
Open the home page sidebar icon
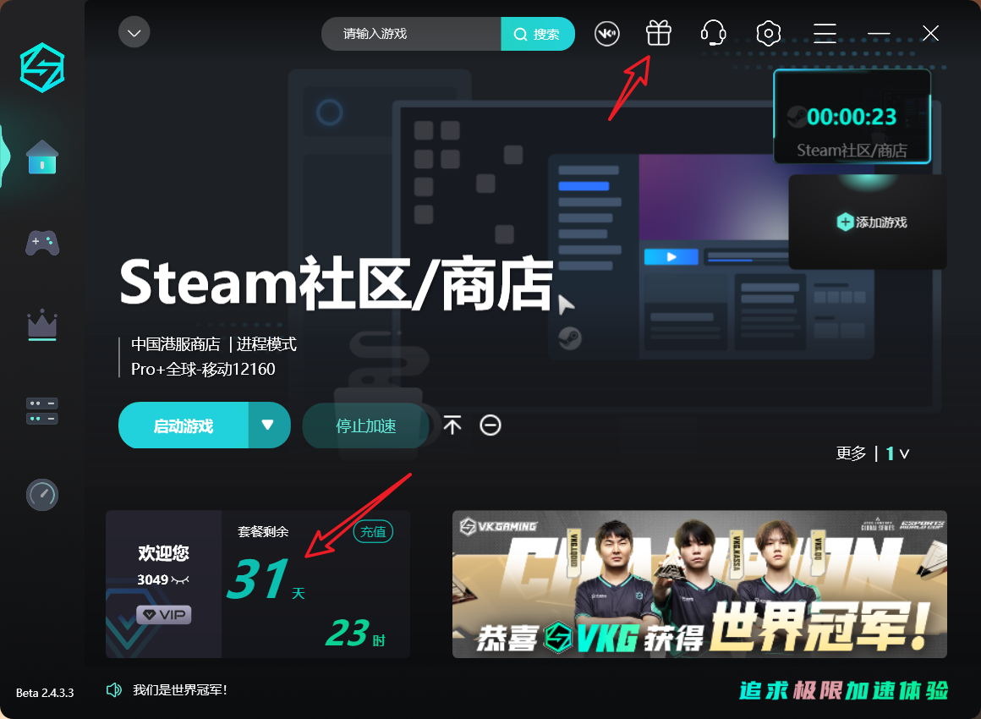tap(42, 157)
